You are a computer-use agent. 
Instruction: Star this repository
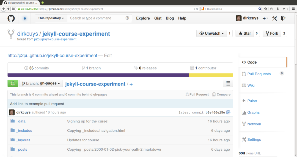(244, 33)
